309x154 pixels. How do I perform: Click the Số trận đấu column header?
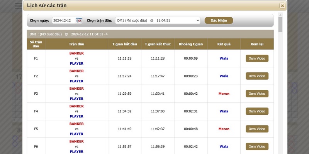click(x=36, y=44)
